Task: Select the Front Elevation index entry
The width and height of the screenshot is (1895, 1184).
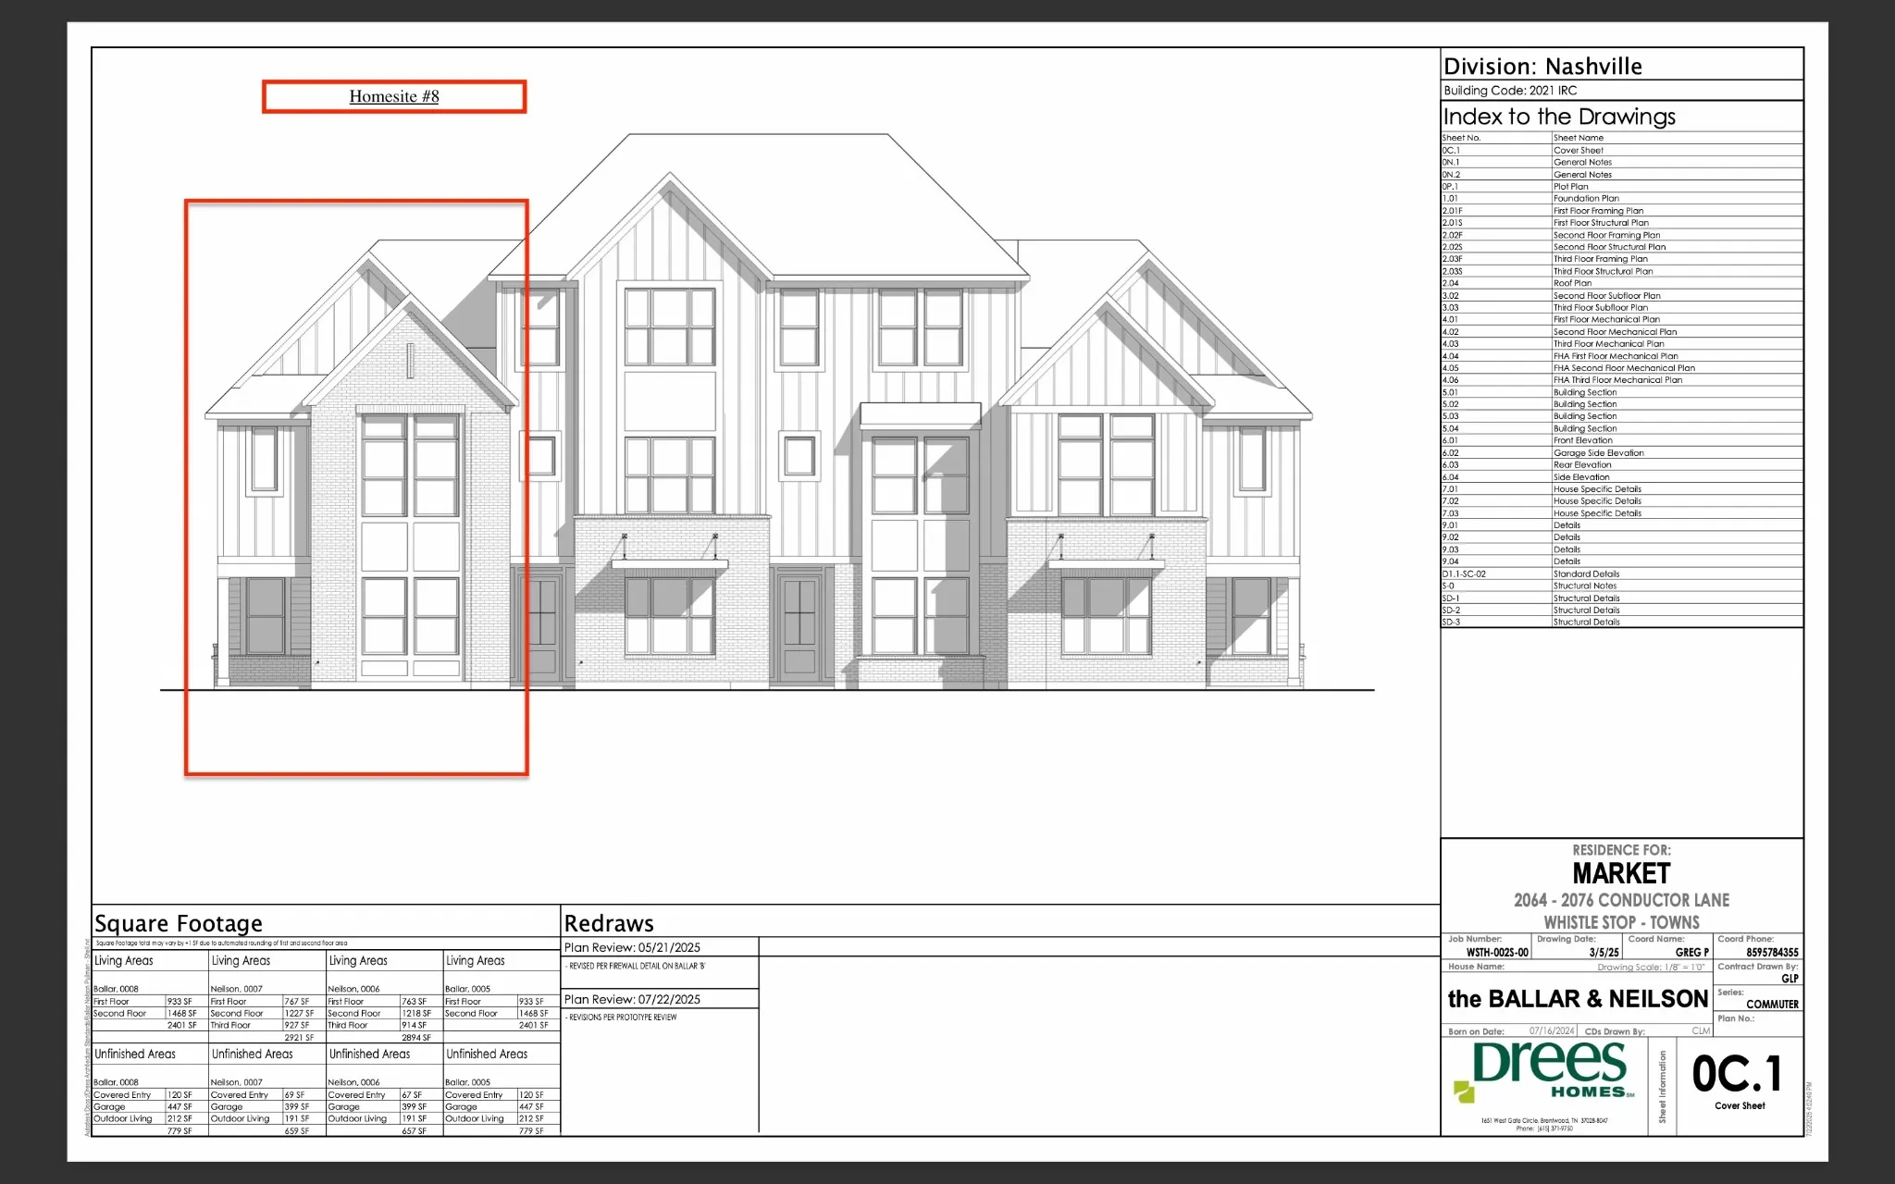Action: [x=1582, y=440]
